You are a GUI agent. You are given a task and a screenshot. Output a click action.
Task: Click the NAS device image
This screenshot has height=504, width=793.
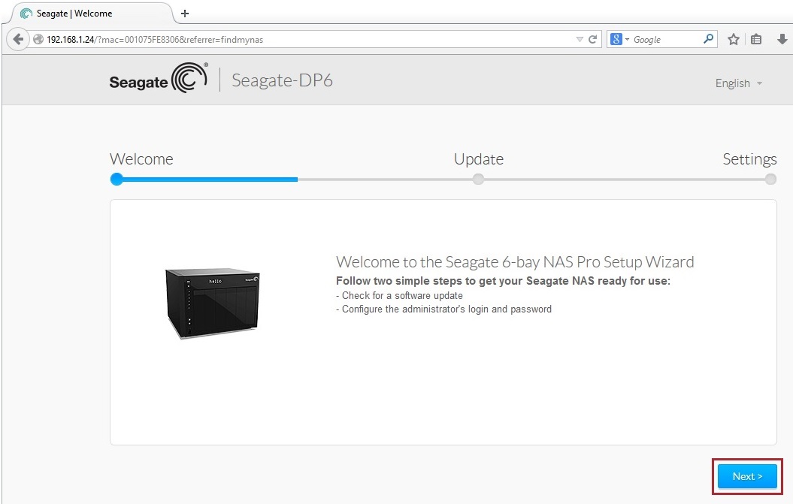(213, 303)
